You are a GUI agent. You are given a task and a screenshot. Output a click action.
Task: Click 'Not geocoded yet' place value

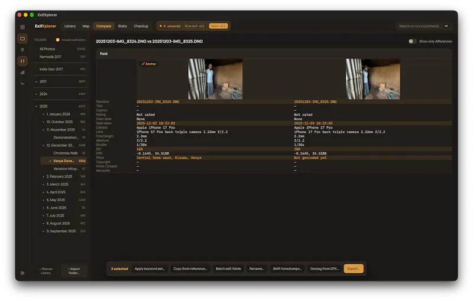pyautogui.click(x=310, y=158)
